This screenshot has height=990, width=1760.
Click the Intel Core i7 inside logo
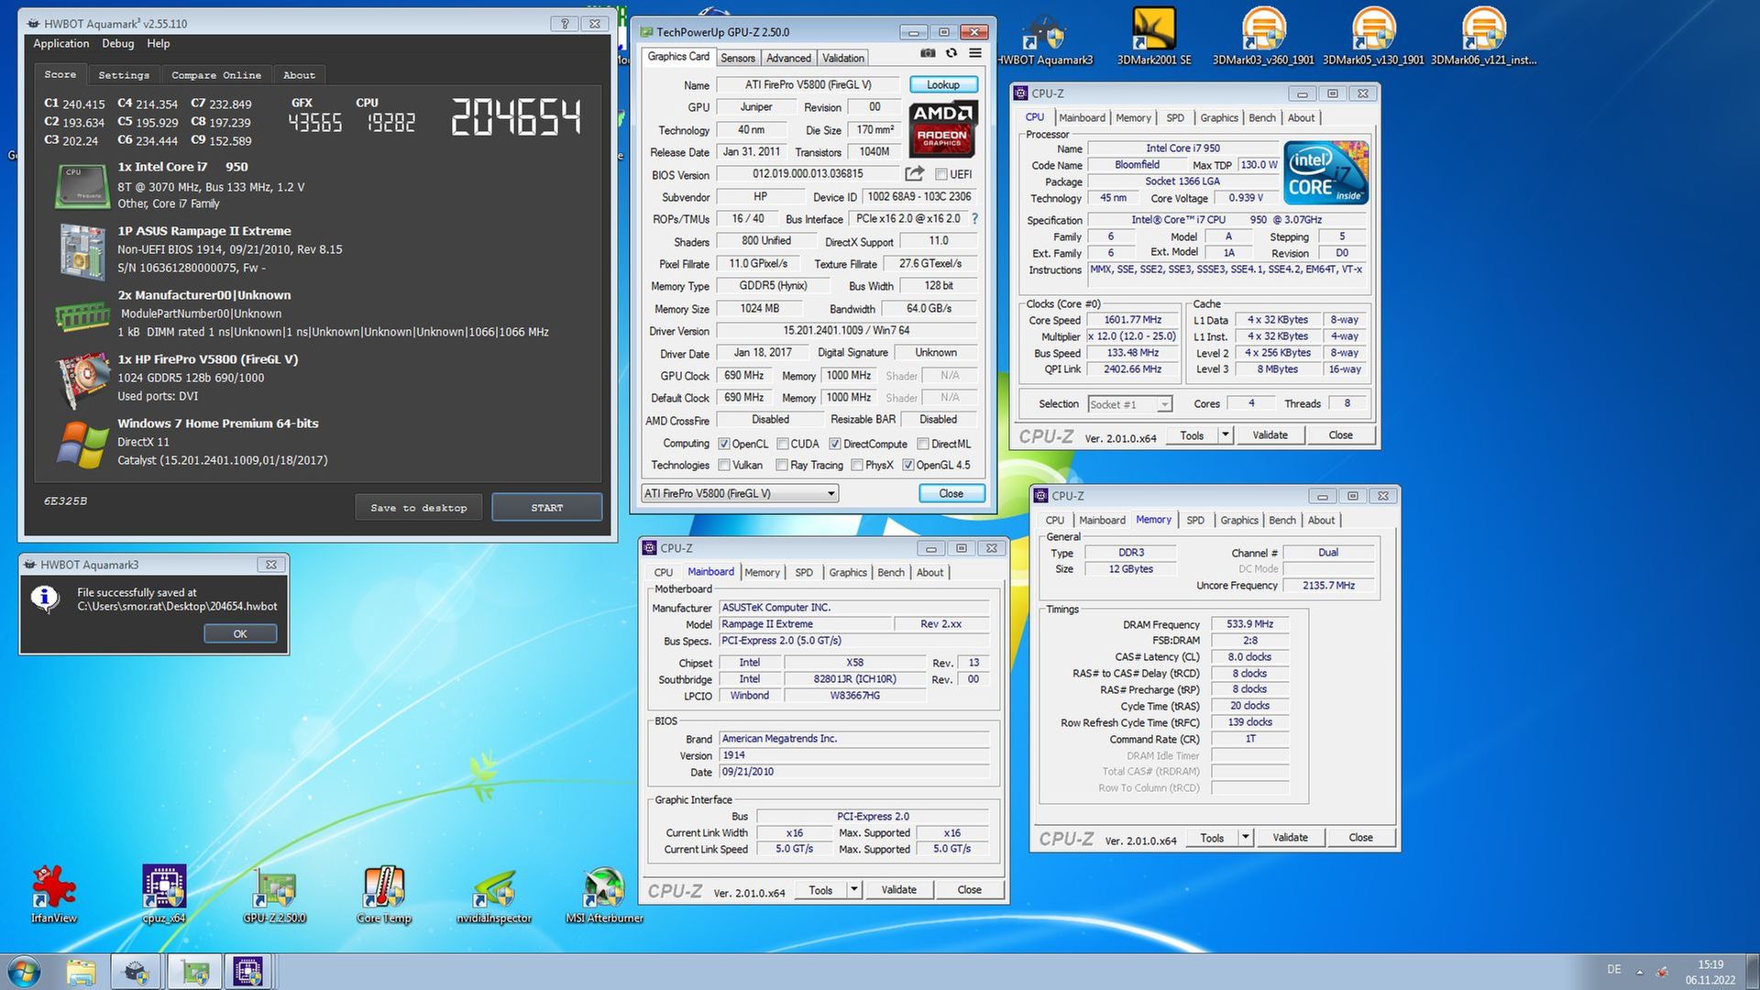tap(1325, 172)
